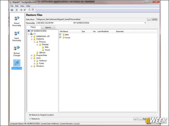Viewport: 169px width, 126px height.
Task: Collapse the Users folder node
Action: (x=32, y=58)
